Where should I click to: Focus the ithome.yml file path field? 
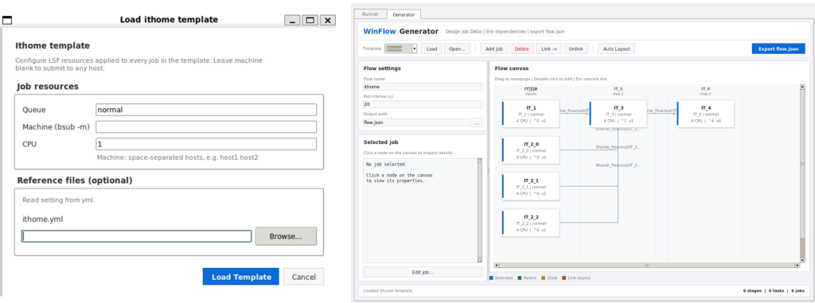tap(137, 236)
